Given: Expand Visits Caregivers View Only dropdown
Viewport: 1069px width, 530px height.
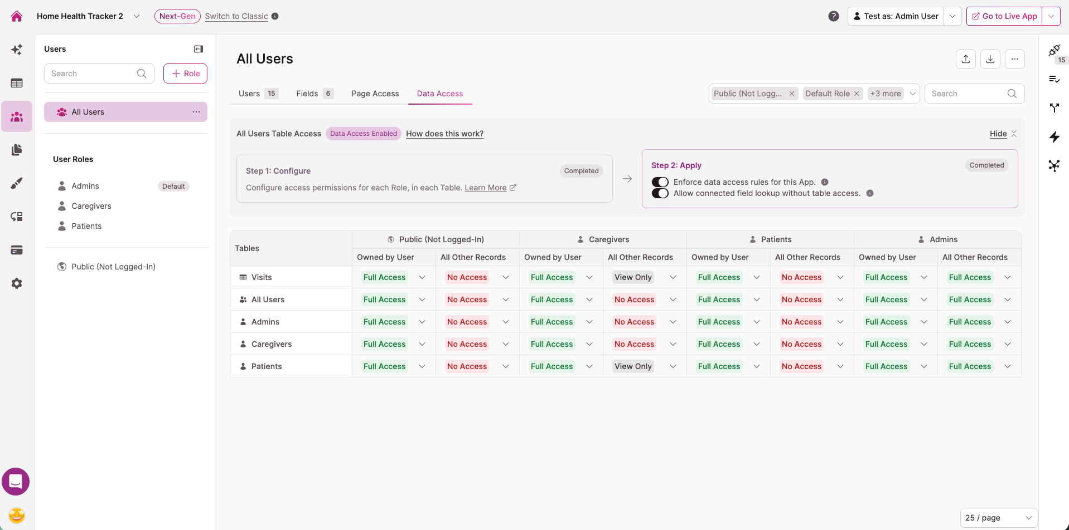Looking at the screenshot, I should pyautogui.click(x=673, y=277).
